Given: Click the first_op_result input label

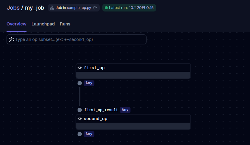Looking at the screenshot, I should pyautogui.click(x=101, y=110).
